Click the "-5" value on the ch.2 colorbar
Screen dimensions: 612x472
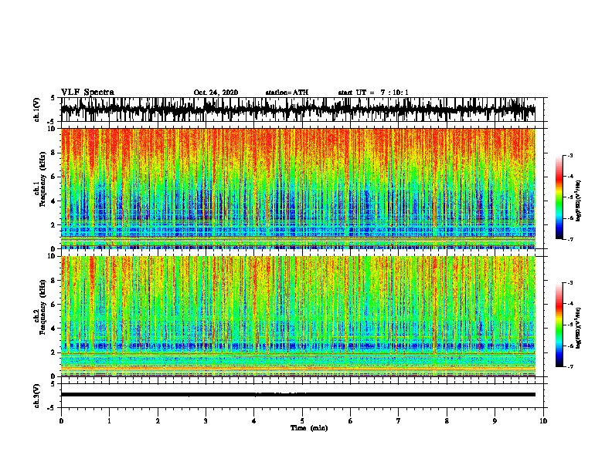point(569,325)
